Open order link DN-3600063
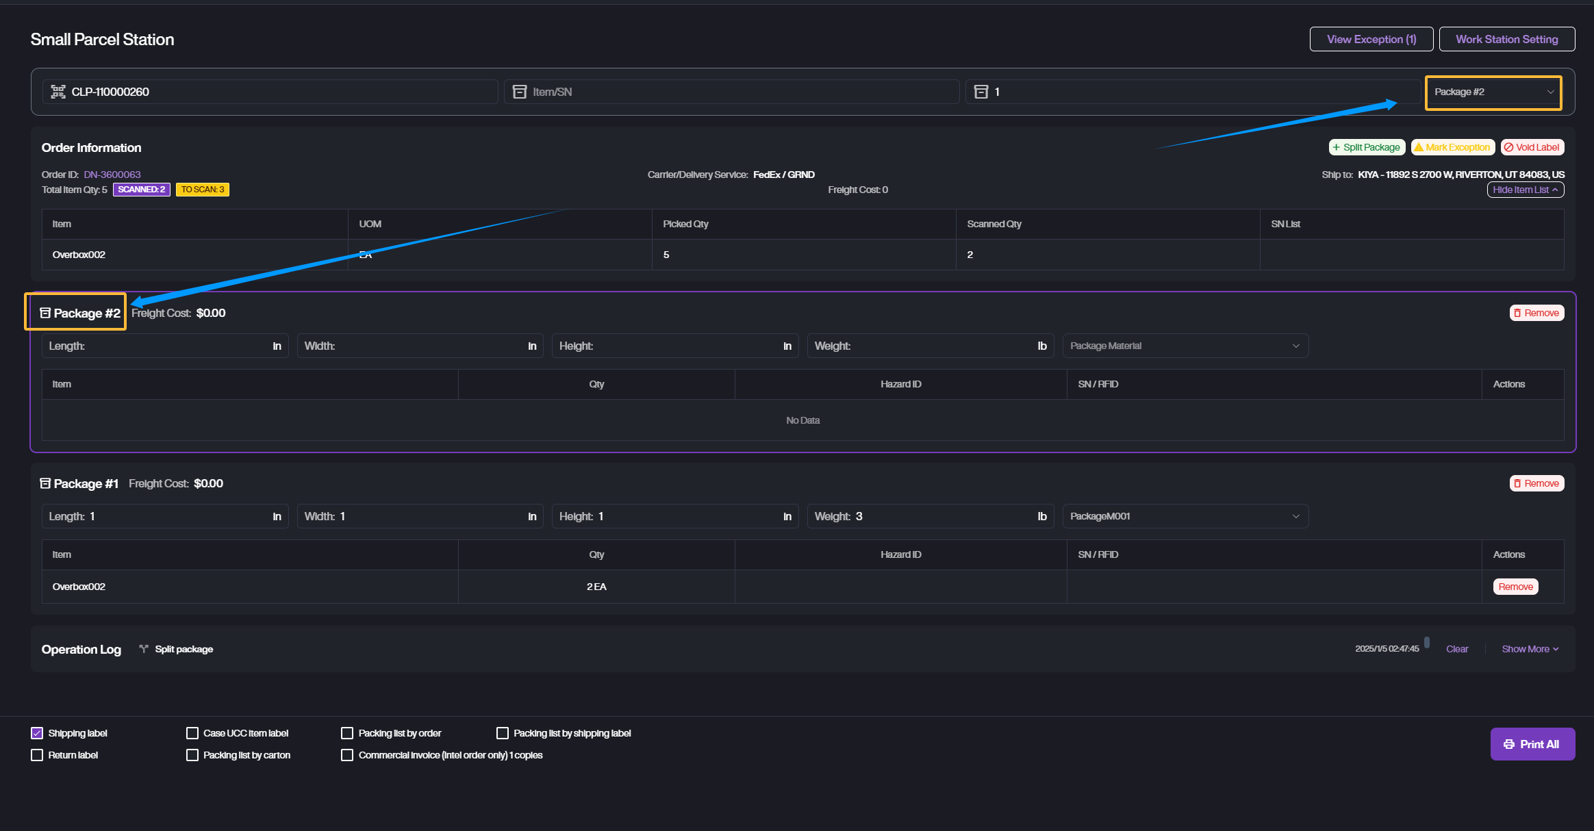 (112, 175)
